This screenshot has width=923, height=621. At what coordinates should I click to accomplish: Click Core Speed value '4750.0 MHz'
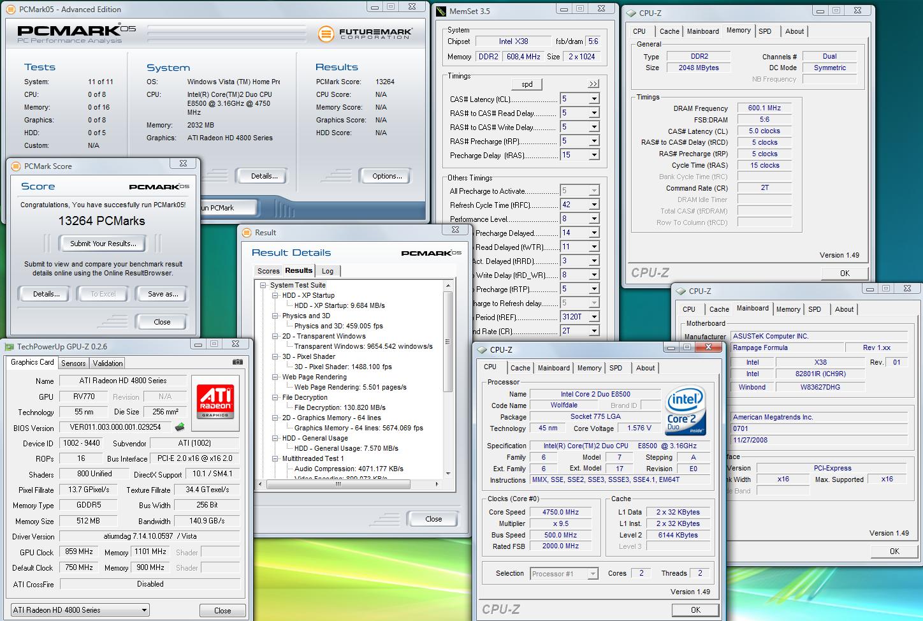tap(560, 512)
